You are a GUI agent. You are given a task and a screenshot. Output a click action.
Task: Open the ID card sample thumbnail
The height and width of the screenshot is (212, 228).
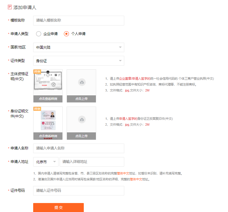(48, 120)
